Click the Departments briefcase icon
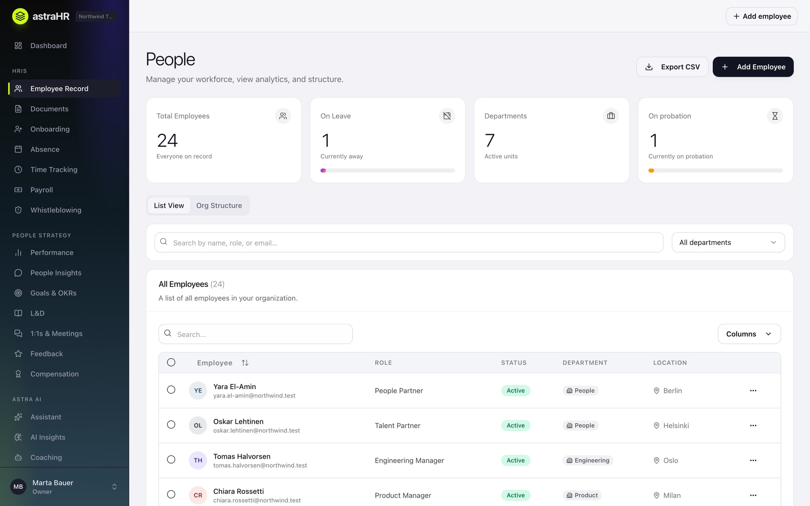This screenshot has height=506, width=810. click(611, 116)
